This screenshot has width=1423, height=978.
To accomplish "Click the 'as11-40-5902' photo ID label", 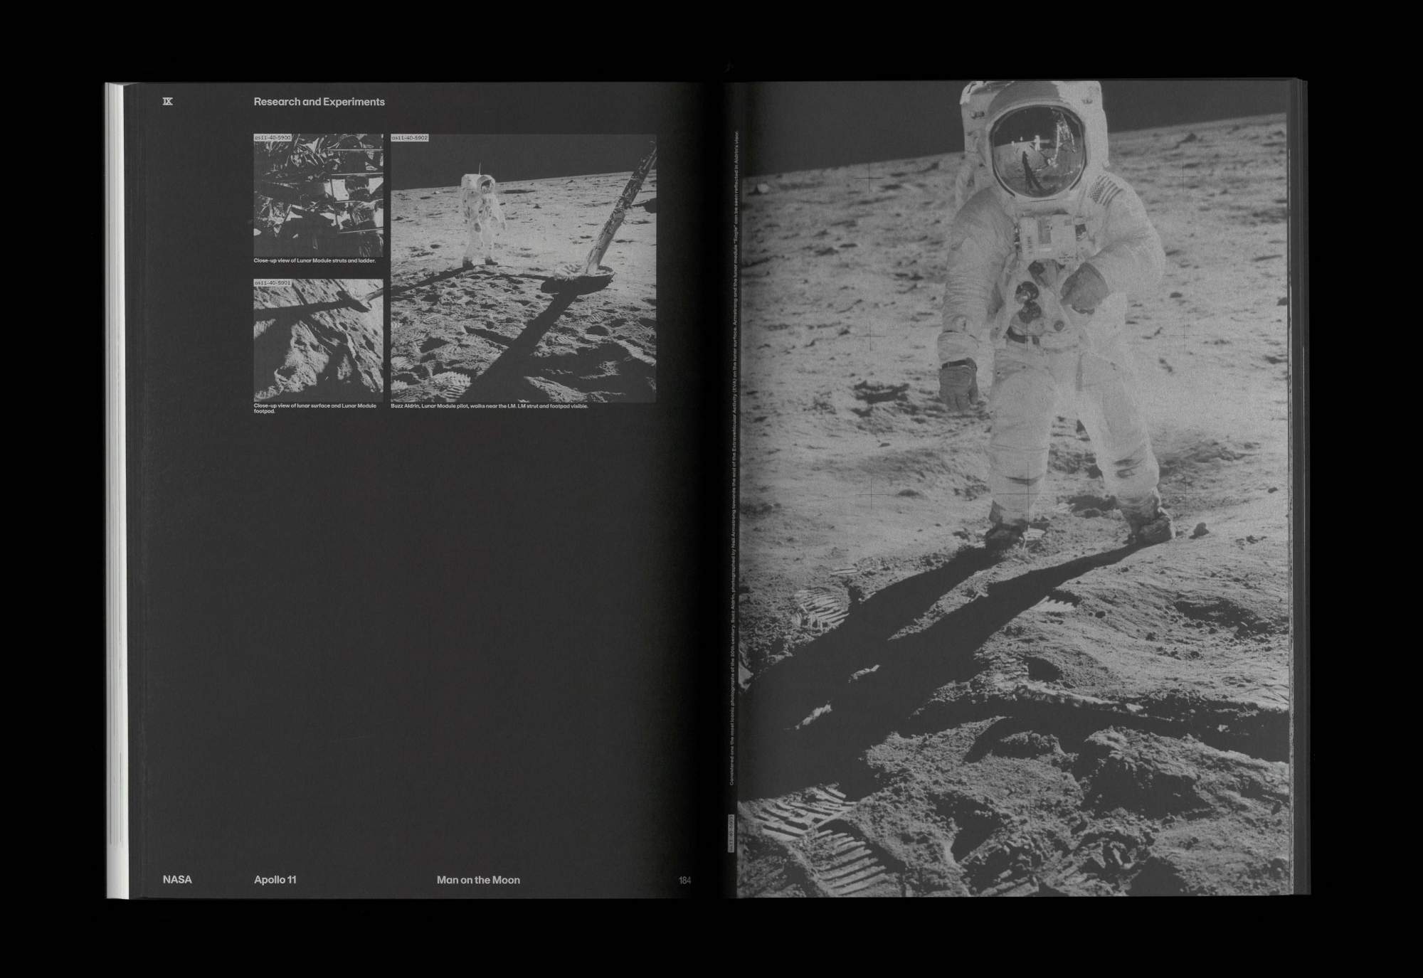I will [410, 137].
